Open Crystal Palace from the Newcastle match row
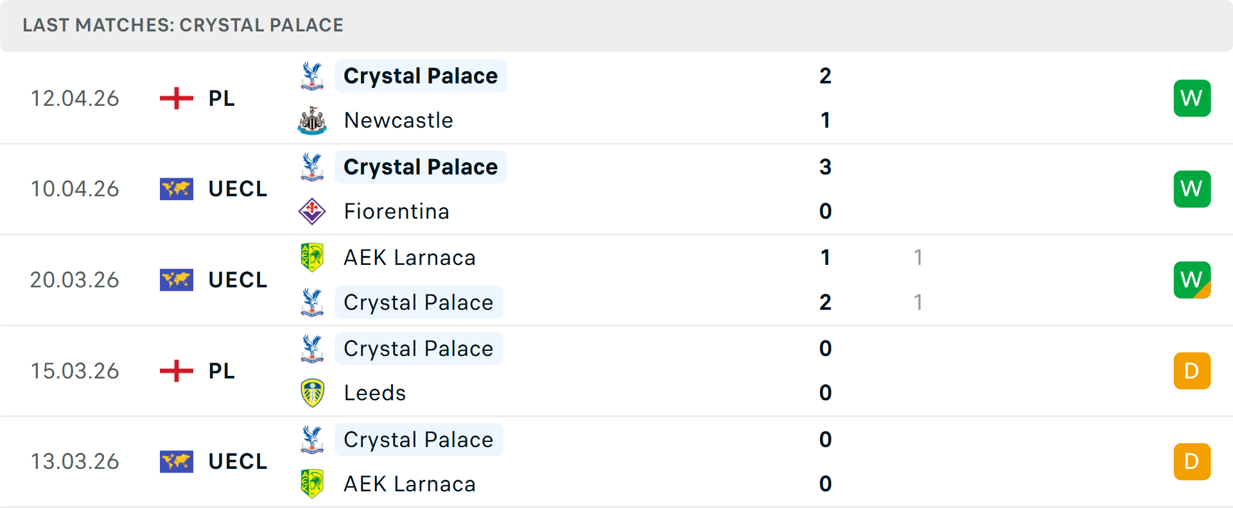This screenshot has height=508, width=1233. click(x=421, y=75)
